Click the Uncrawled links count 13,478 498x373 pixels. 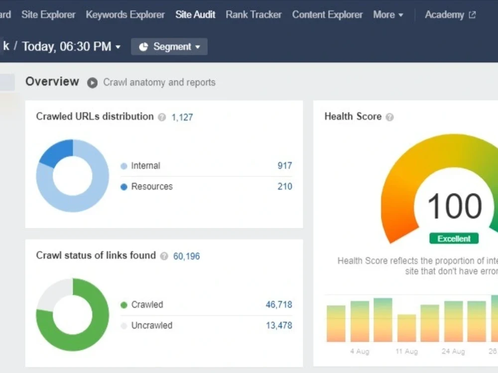click(279, 325)
